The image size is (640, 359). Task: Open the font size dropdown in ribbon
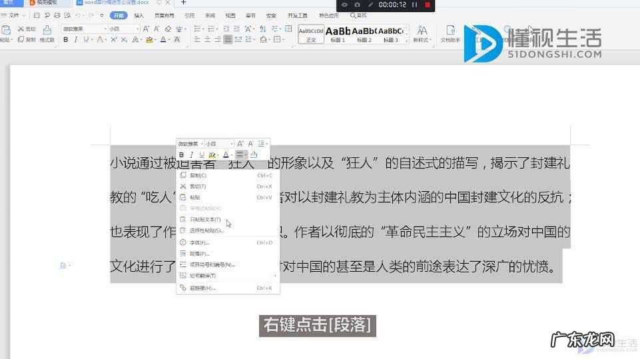tap(138, 29)
